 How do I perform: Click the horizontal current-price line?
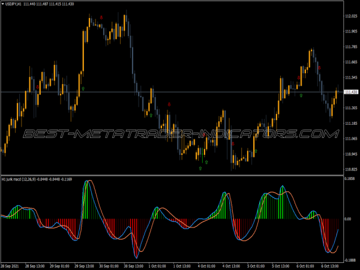(172, 92)
